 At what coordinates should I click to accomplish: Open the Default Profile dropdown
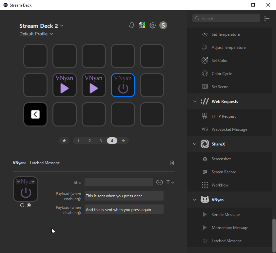pyautogui.click(x=36, y=34)
